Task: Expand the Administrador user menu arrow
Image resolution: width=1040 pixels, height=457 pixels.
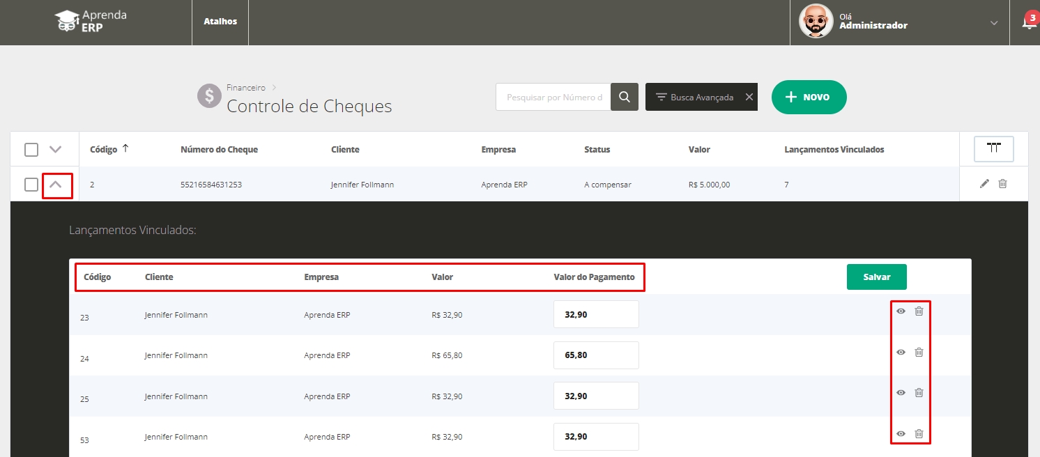Action: point(994,23)
